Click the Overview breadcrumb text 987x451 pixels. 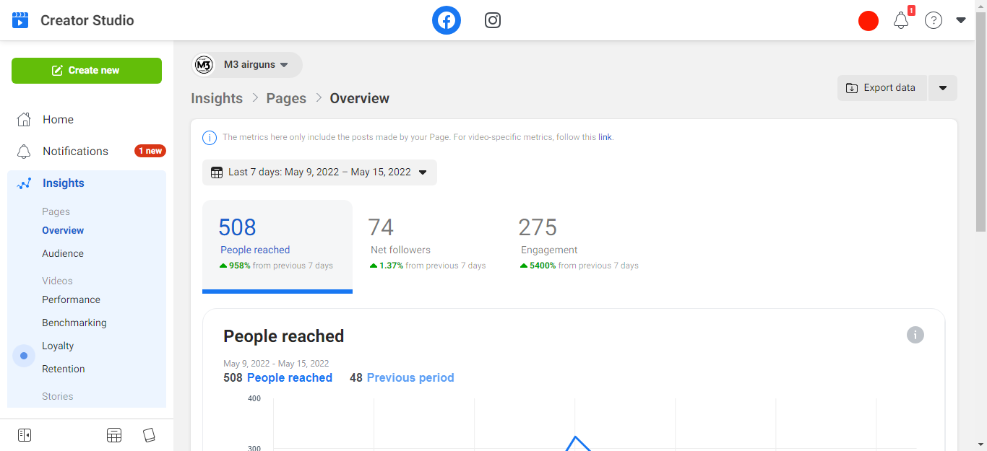click(360, 99)
